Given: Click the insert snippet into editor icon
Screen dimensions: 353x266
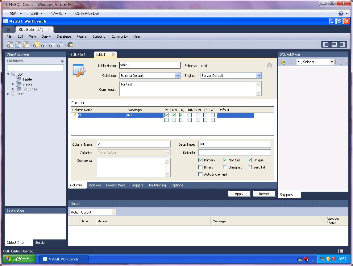Looking at the screenshot, I should pos(340,62).
